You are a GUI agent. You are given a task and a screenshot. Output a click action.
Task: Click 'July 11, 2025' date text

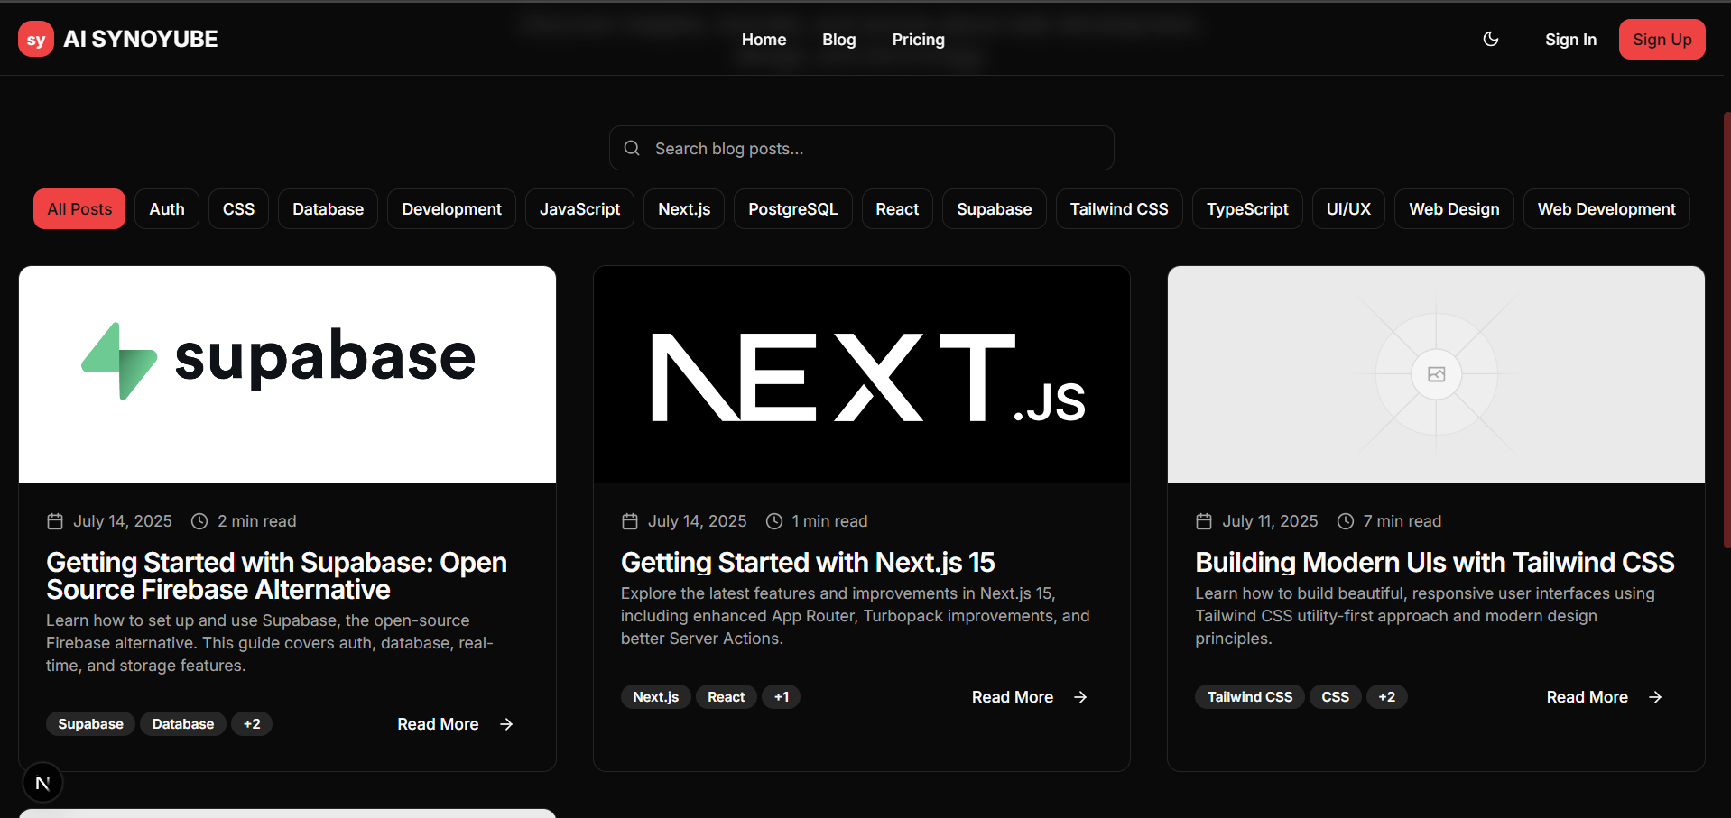[1270, 521]
